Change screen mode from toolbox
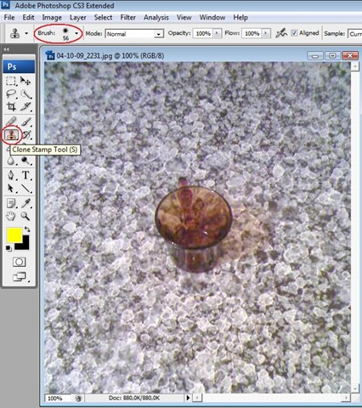This screenshot has width=362, height=408. click(x=20, y=276)
